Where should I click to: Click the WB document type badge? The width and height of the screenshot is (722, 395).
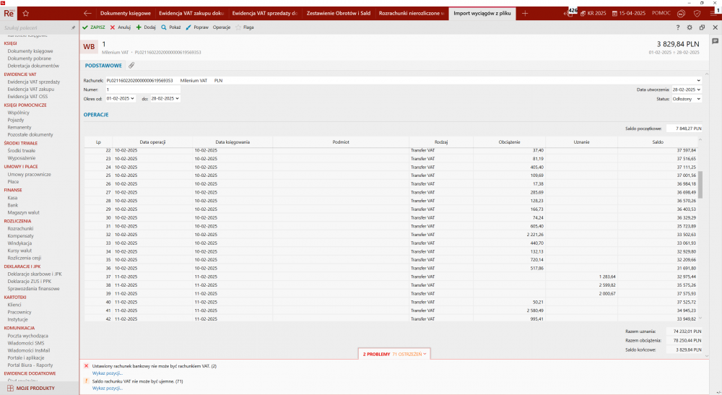89,46
